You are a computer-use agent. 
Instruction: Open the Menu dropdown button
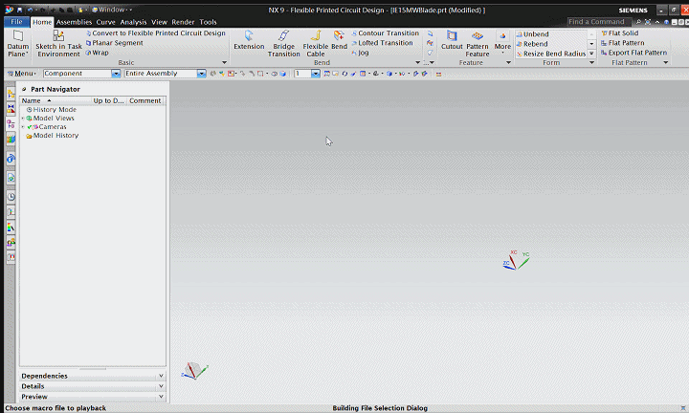pos(22,74)
